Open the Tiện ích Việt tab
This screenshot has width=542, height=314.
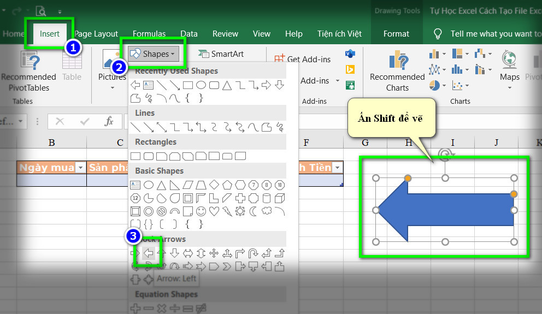tap(339, 34)
